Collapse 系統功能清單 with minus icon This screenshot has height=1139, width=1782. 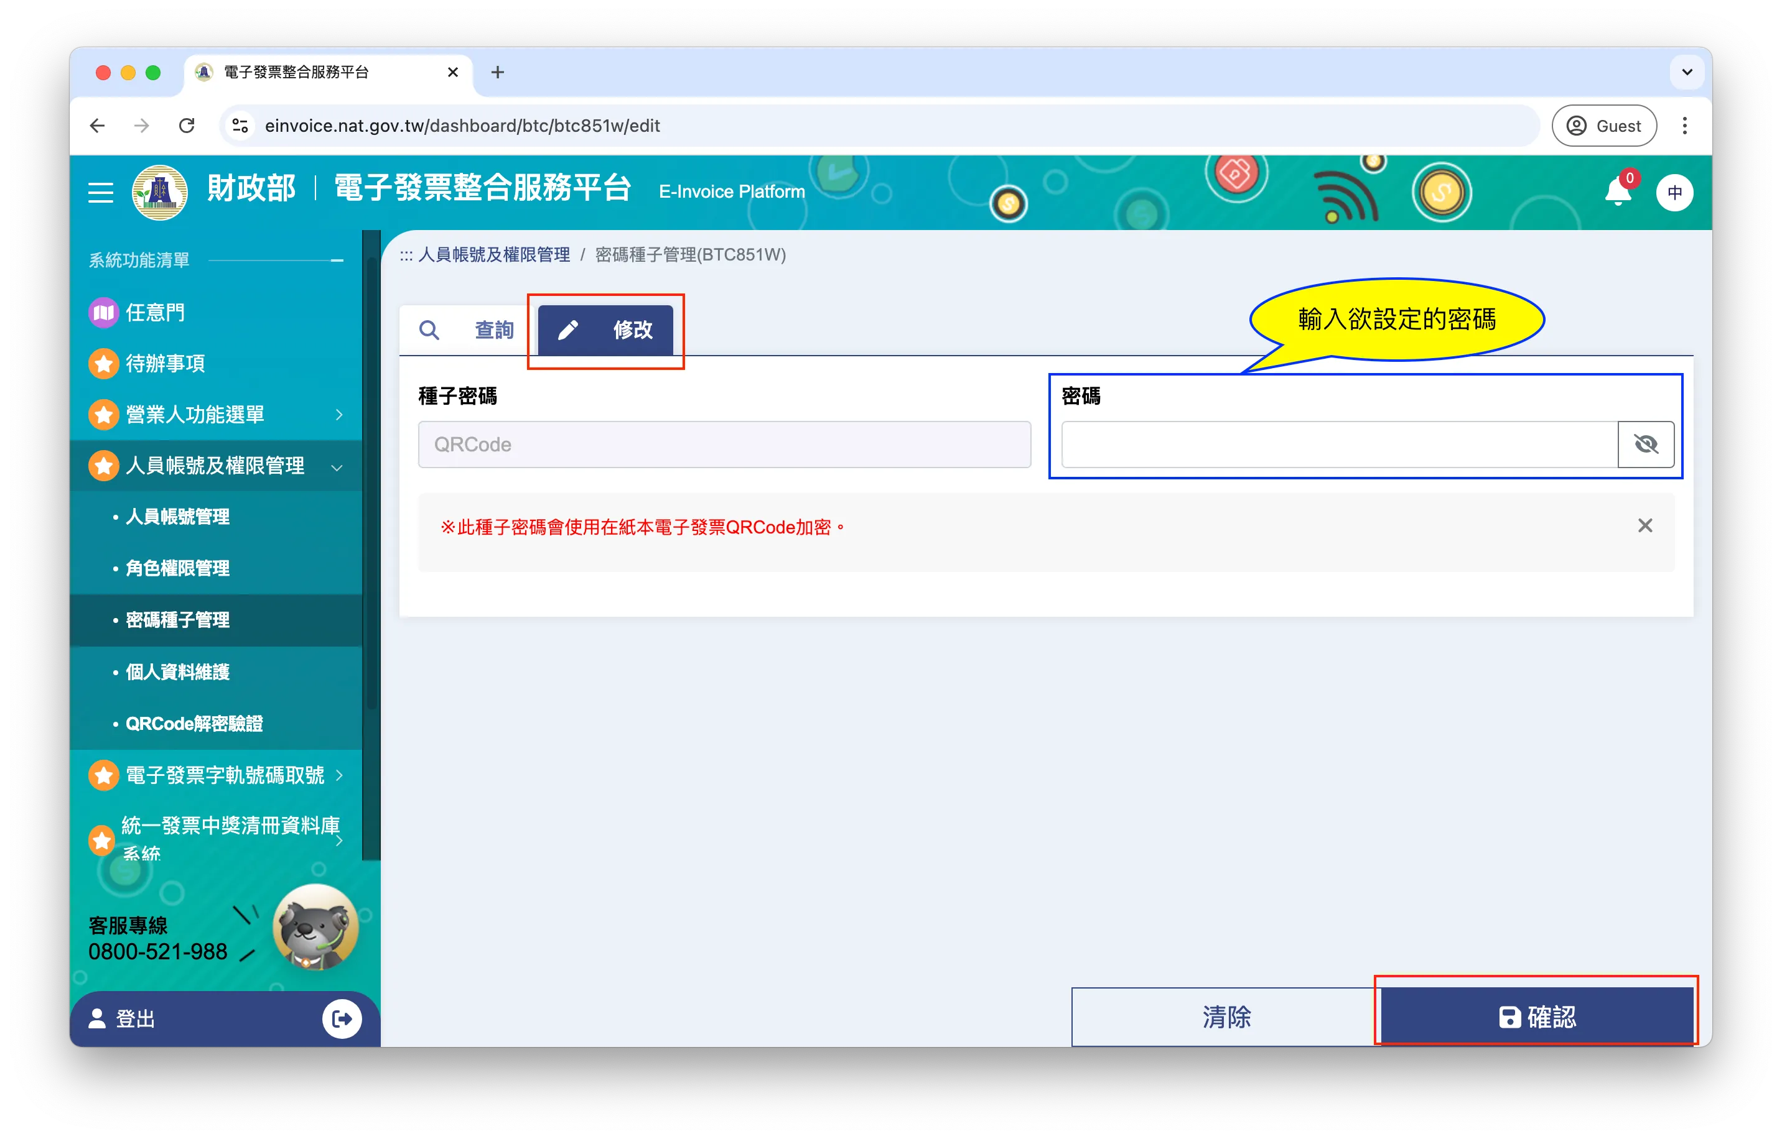[337, 261]
